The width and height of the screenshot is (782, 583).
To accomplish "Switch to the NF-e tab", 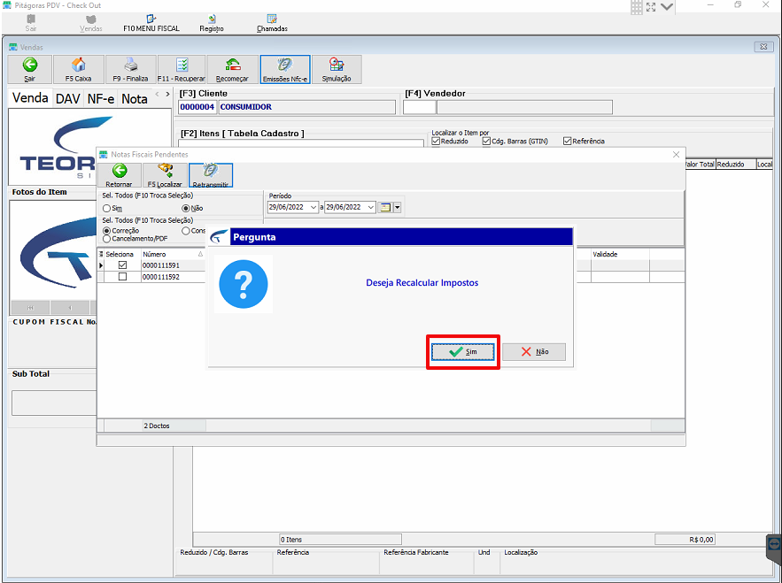I will pos(101,99).
